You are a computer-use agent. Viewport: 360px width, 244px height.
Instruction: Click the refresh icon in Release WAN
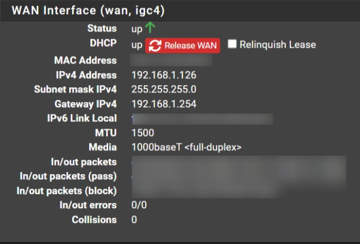coord(155,46)
